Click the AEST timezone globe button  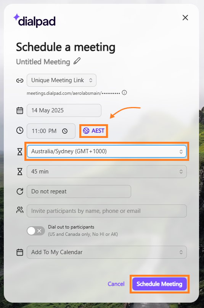94,131
